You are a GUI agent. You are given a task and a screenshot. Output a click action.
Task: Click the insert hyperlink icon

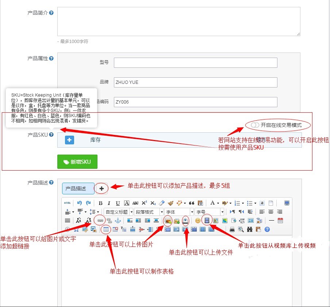(x=100, y=221)
